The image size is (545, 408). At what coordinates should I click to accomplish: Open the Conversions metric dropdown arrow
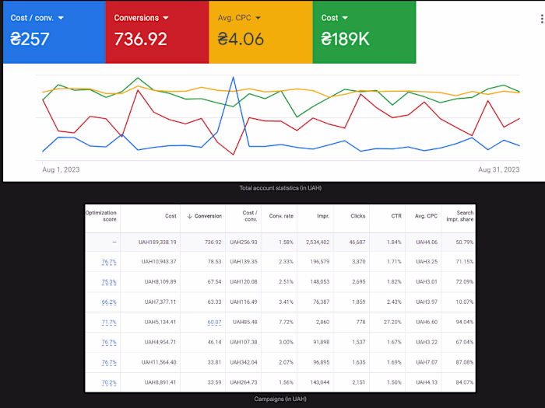pyautogui.click(x=165, y=18)
